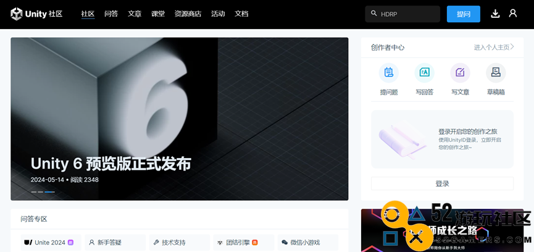Open the 技术支持 category

(180, 243)
